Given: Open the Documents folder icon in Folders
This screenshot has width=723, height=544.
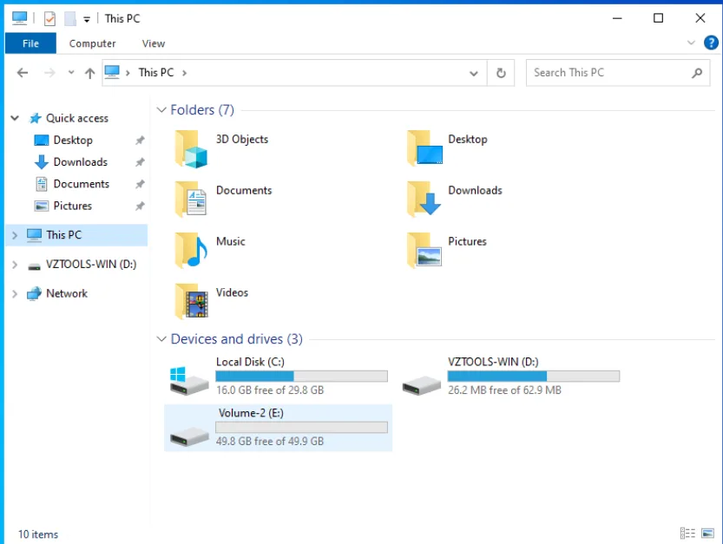Looking at the screenshot, I should coord(191,200).
